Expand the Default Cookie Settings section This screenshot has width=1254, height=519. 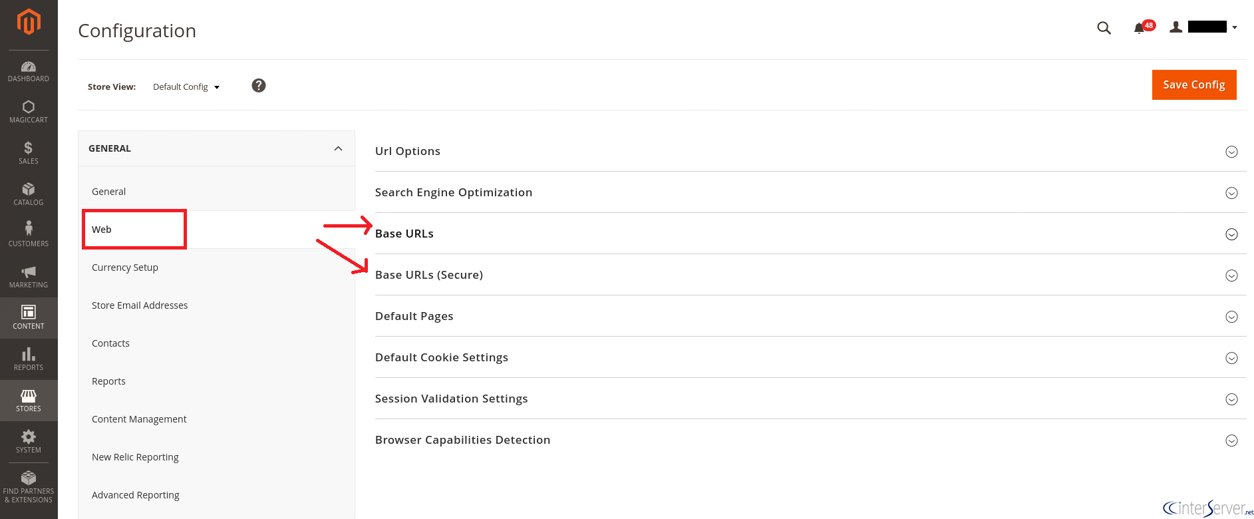point(810,357)
